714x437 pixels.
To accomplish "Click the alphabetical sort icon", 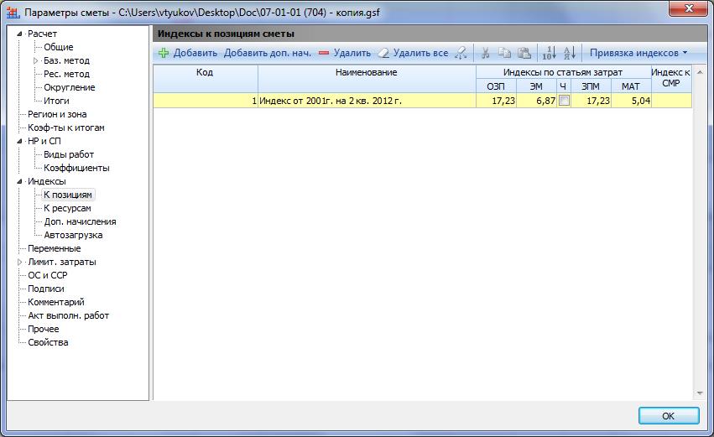I will [569, 53].
